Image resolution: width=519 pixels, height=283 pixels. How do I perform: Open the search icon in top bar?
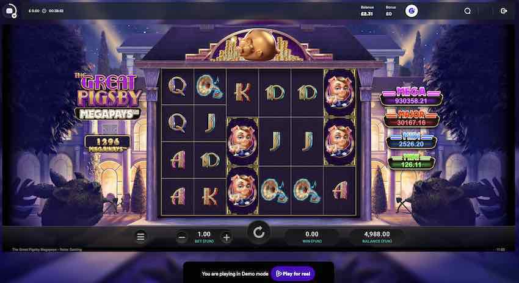467,11
